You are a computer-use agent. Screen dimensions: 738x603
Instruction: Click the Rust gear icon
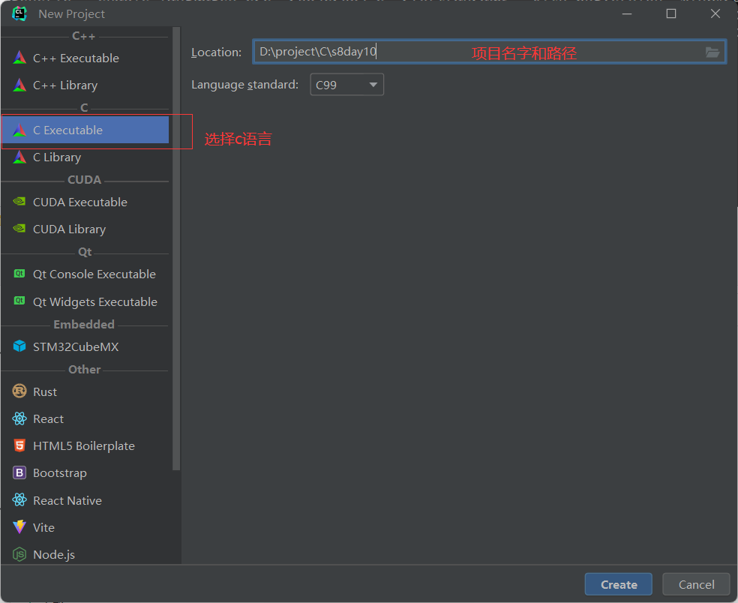[19, 391]
